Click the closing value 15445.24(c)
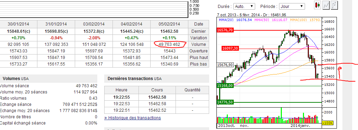The width and height of the screenshot is (358, 130). click(132, 31)
